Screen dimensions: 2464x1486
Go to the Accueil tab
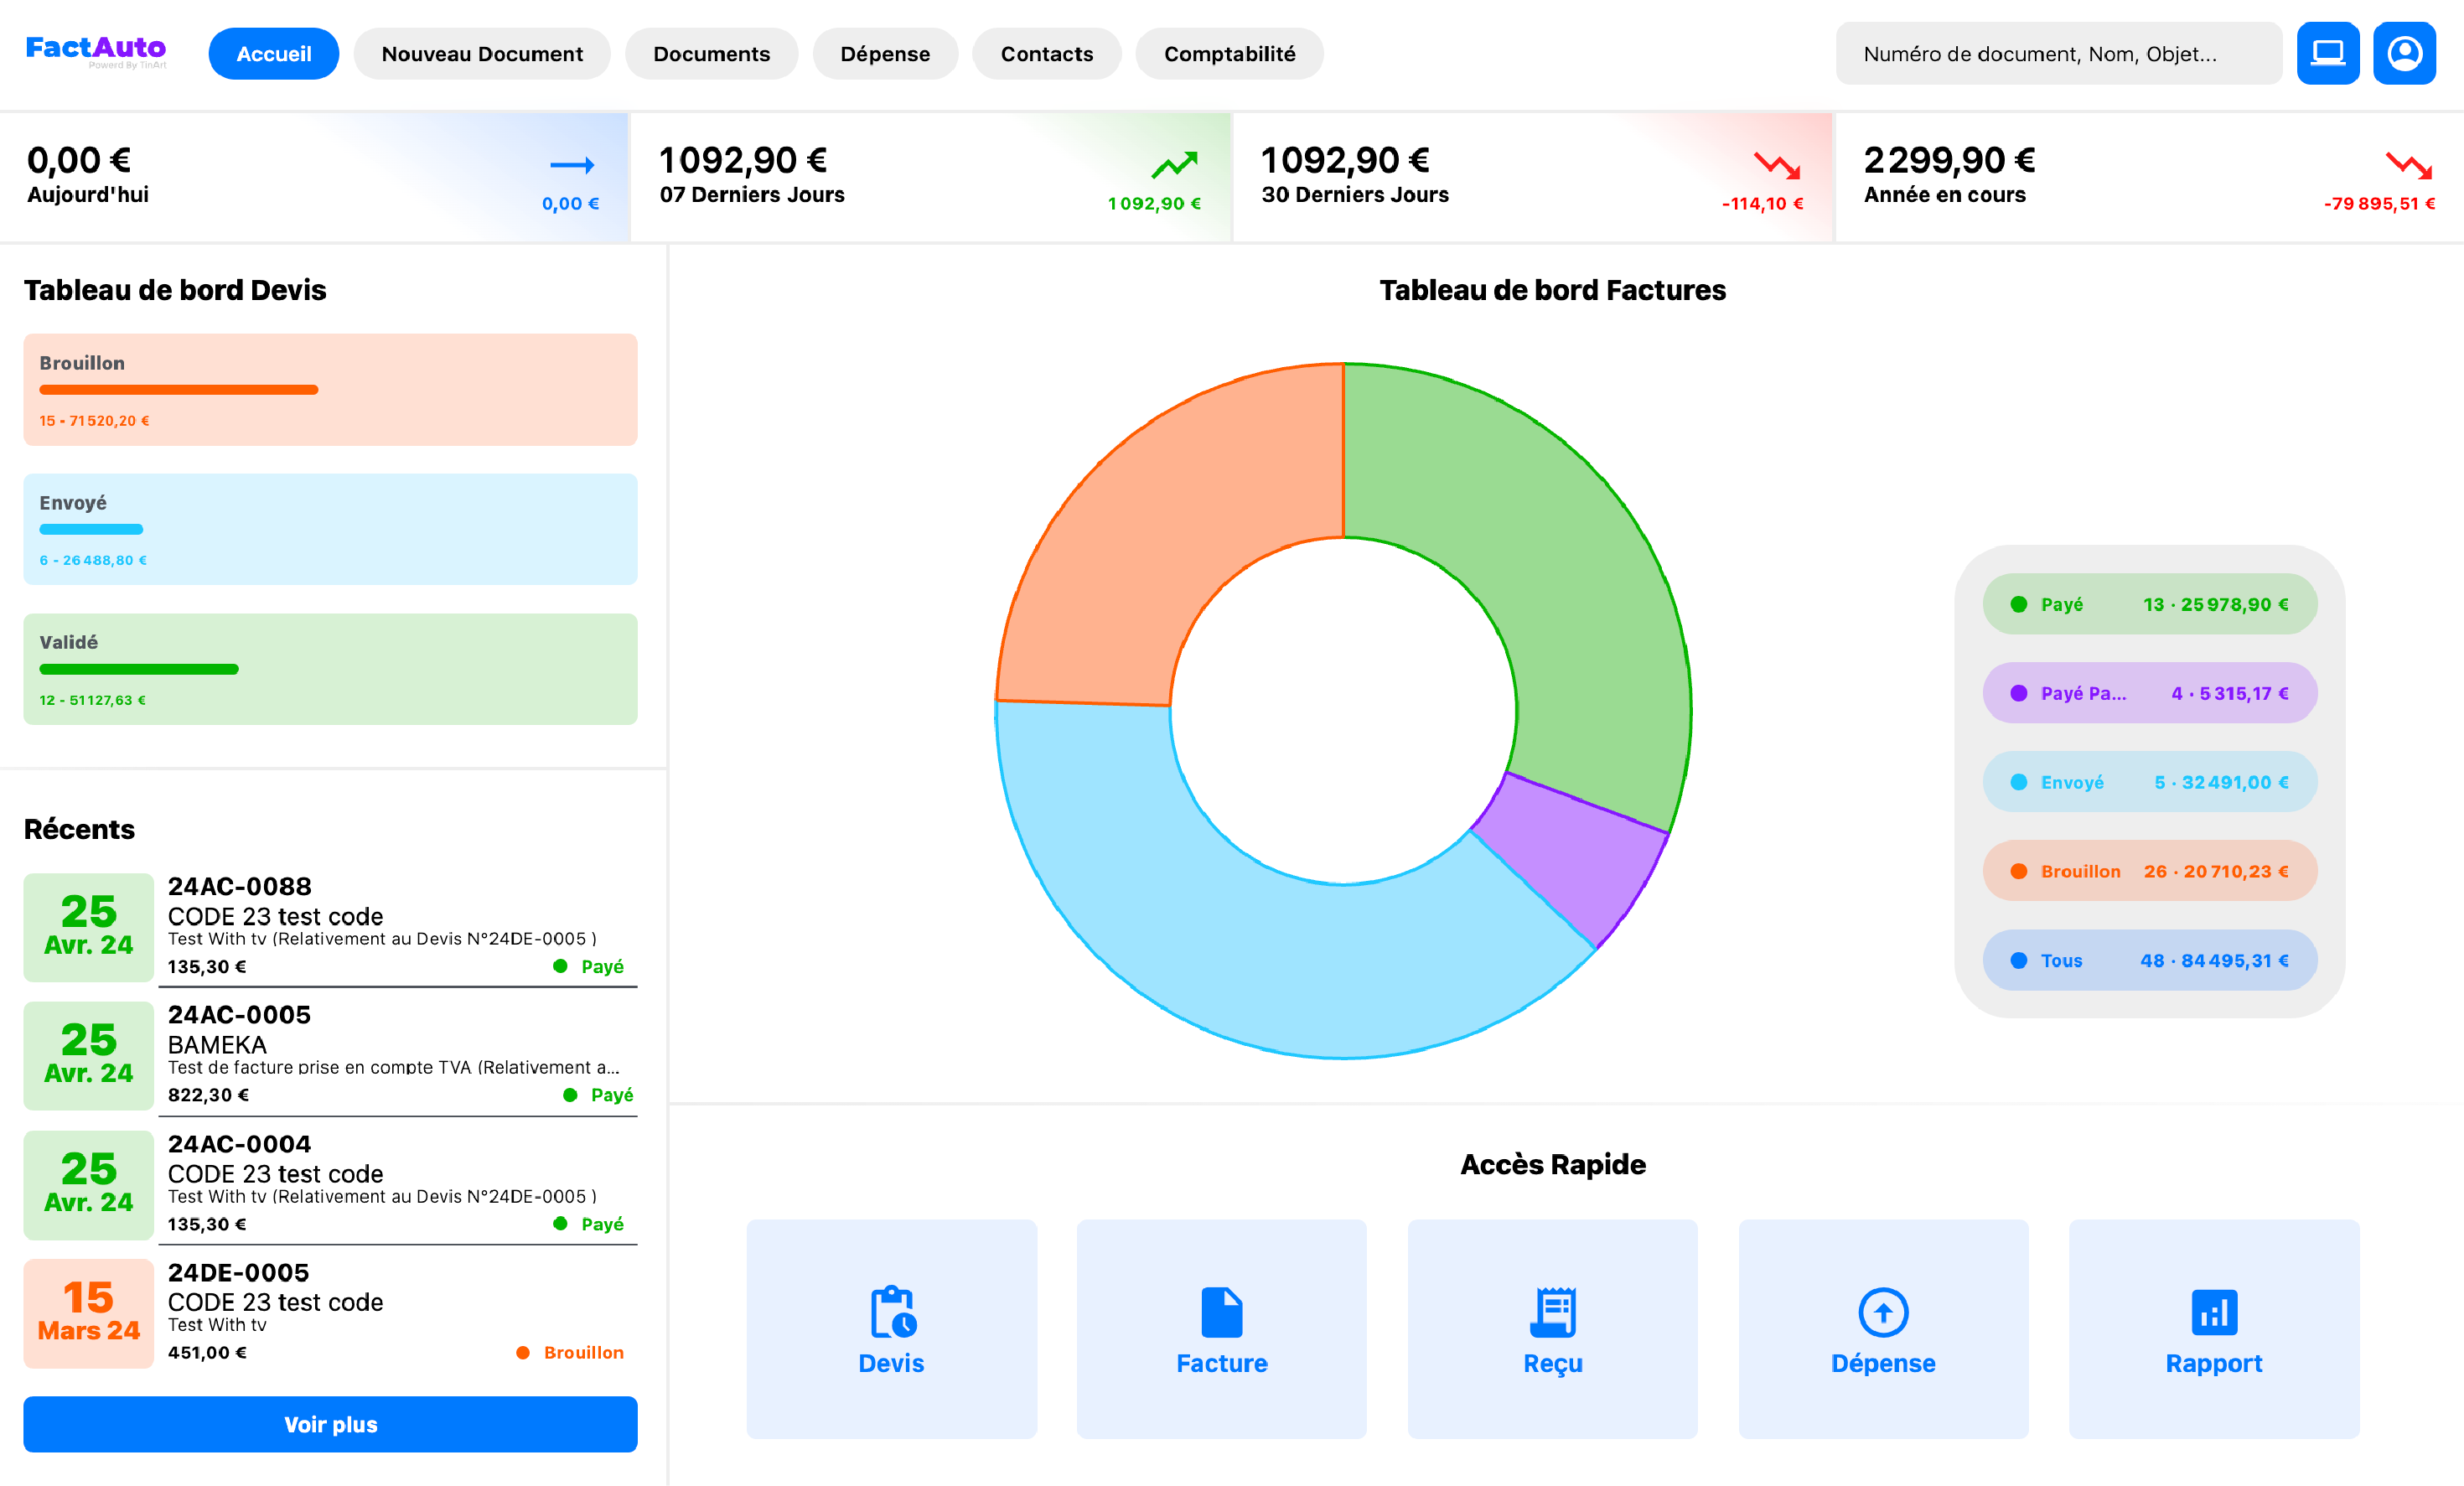click(274, 54)
